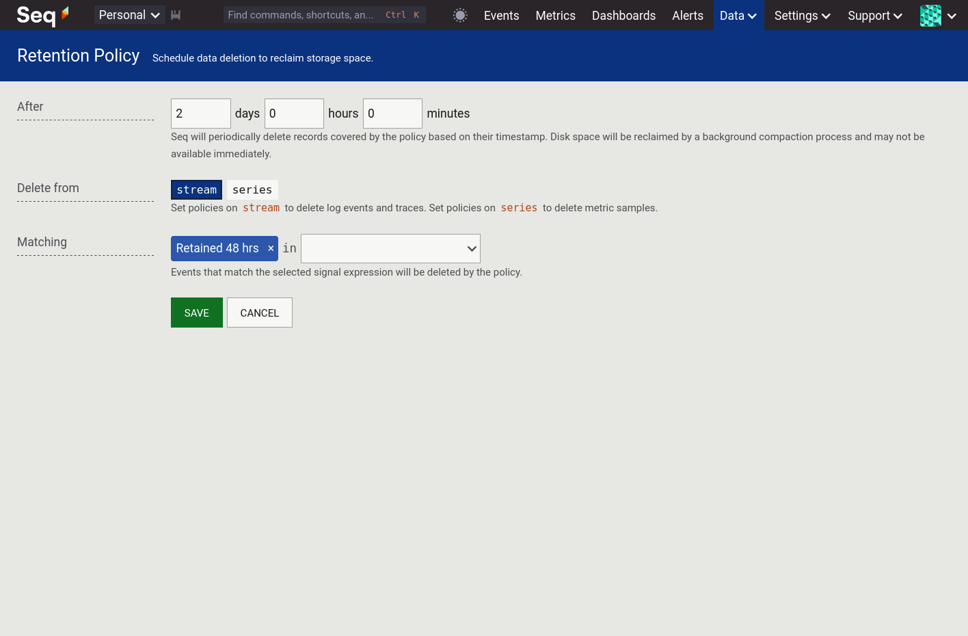
Task: Navigate to Alerts
Action: [687, 15]
